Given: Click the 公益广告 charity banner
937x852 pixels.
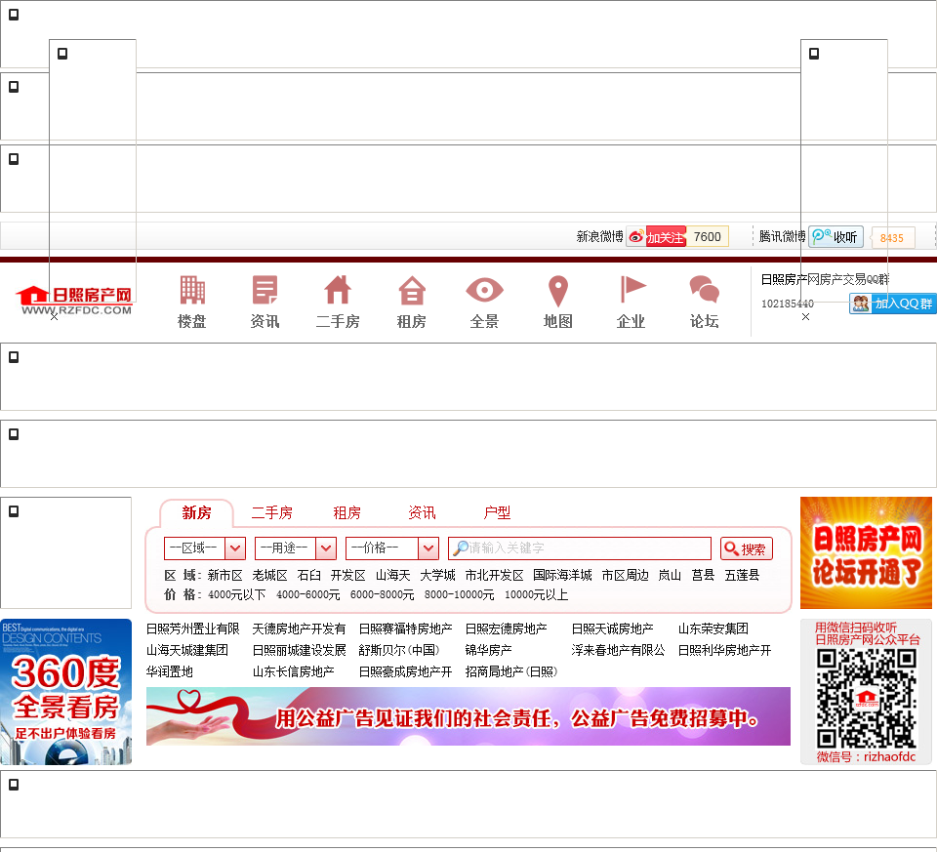Looking at the screenshot, I should pos(468,716).
